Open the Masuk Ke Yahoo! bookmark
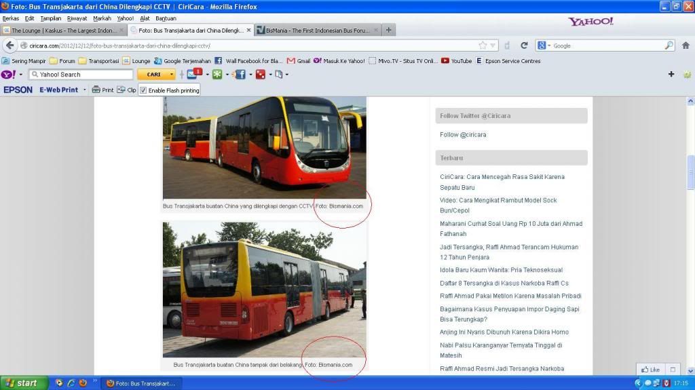 [x=339, y=61]
